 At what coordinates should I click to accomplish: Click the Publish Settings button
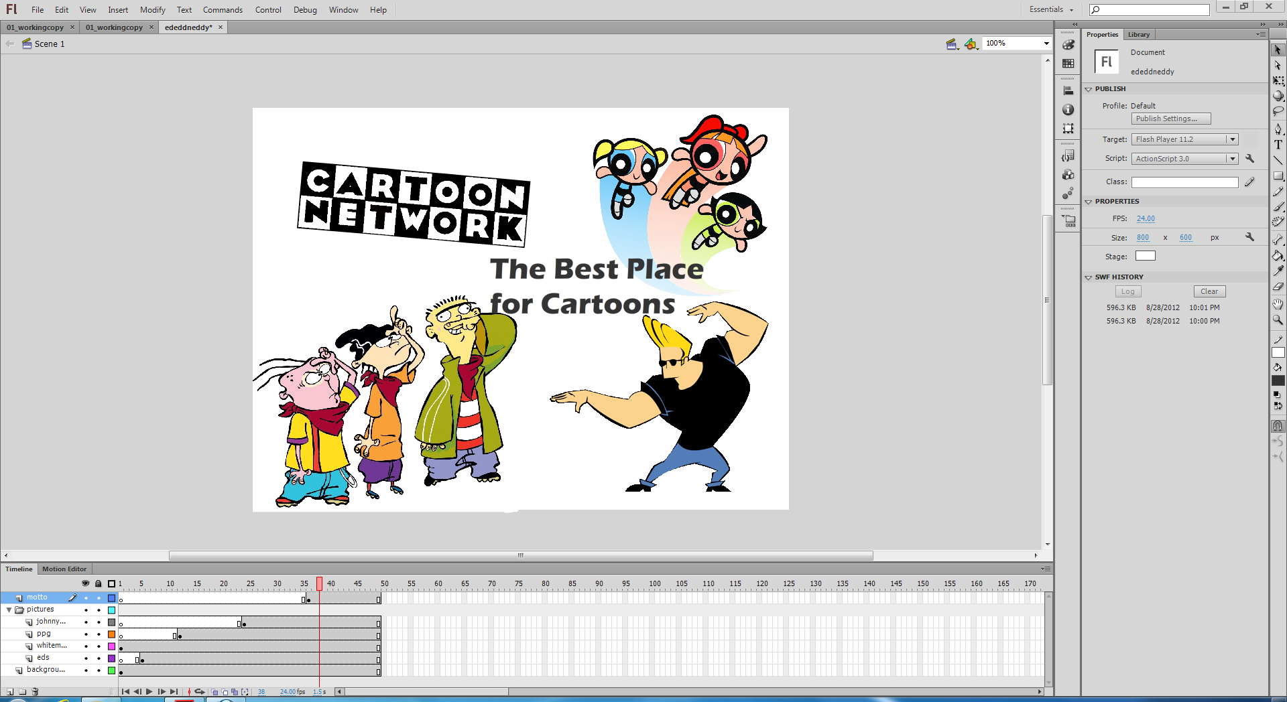tap(1170, 119)
